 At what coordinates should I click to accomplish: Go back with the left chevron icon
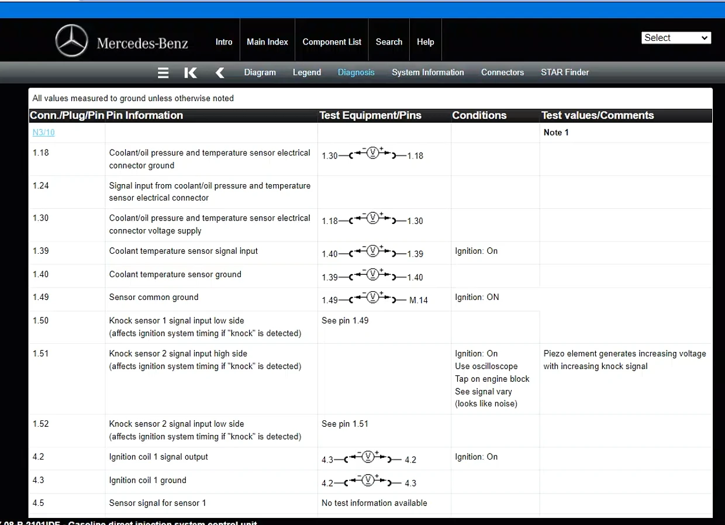[x=220, y=72]
